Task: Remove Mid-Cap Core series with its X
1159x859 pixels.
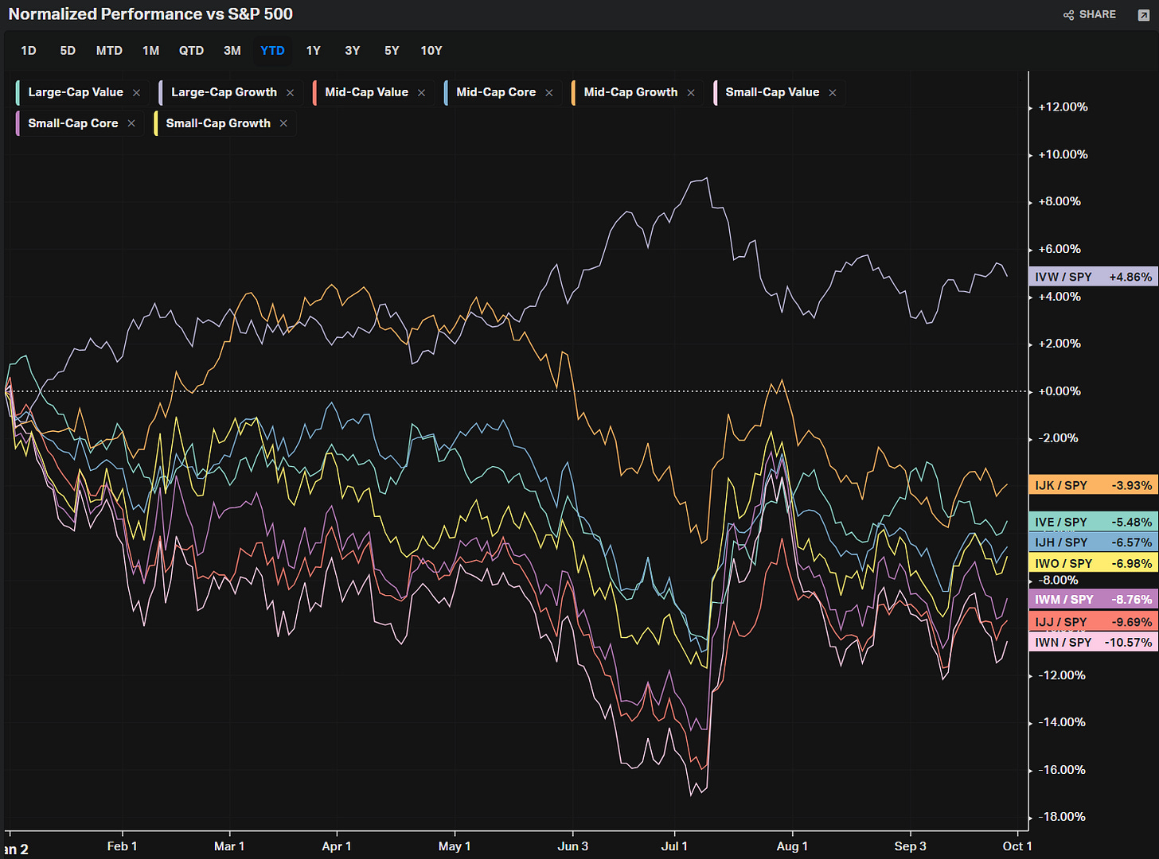Action: (x=548, y=93)
